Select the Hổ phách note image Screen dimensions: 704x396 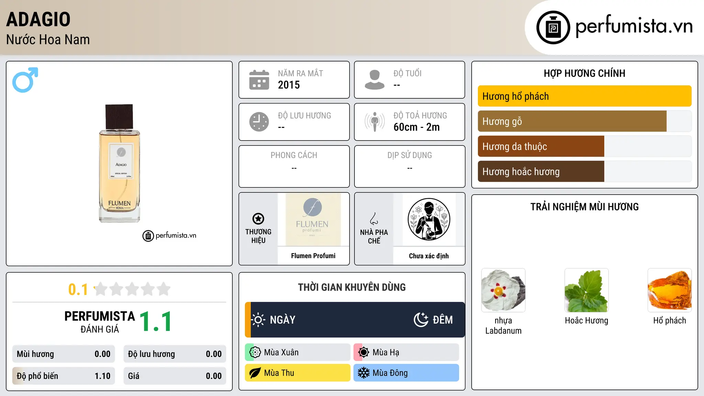[x=670, y=290]
